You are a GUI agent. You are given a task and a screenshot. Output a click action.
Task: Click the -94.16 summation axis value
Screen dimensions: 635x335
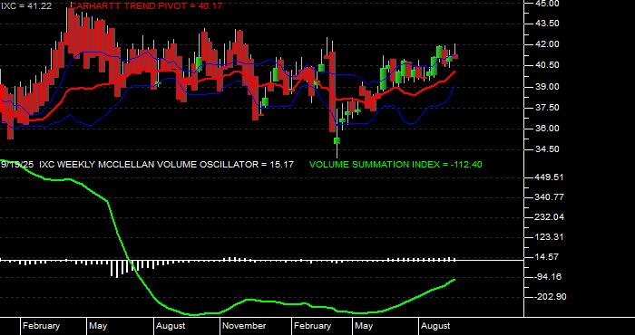[547, 277]
